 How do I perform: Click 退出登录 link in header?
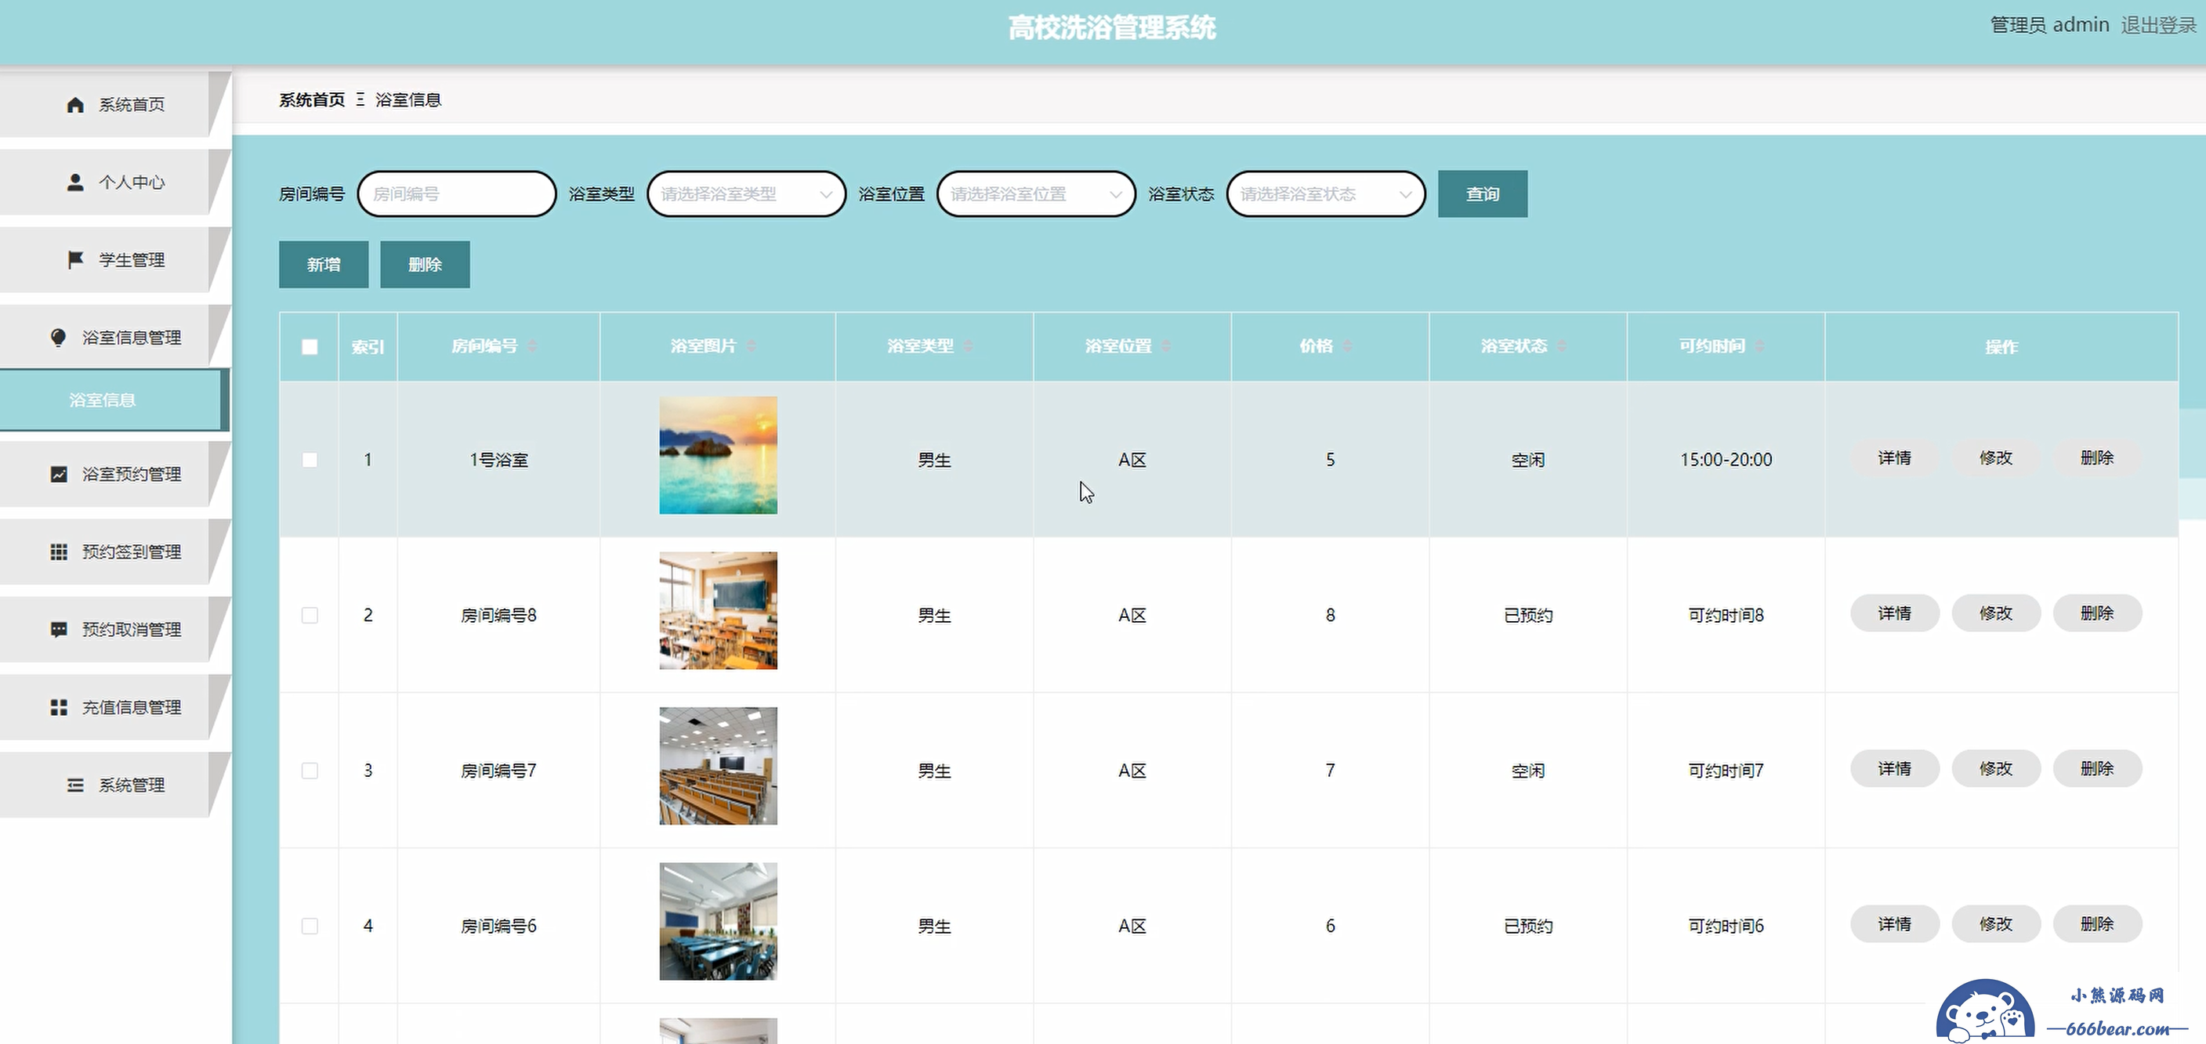[2158, 25]
